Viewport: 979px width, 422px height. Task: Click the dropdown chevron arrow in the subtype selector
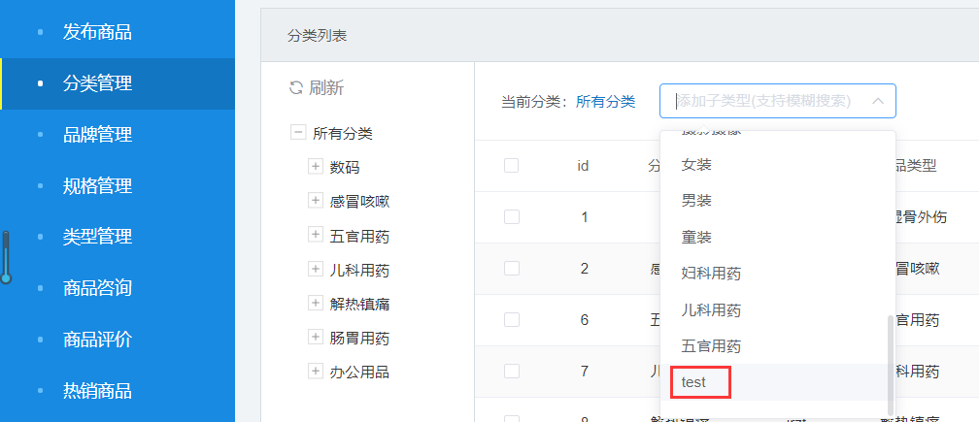pyautogui.click(x=877, y=101)
